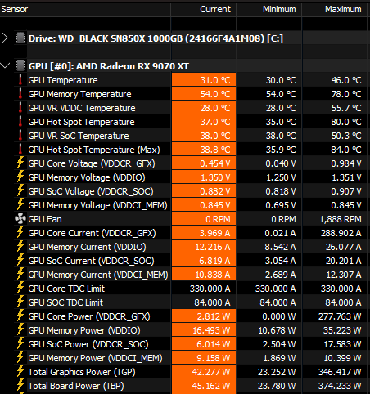
Task: Expand the WD_BLACK SN850X drive node
Action: 5,38
